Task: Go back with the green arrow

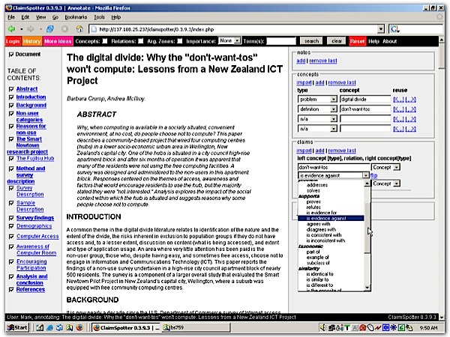Action: [12, 29]
